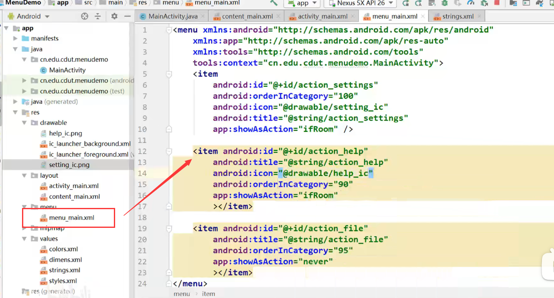Click the fold marker at line 23

coord(169,273)
